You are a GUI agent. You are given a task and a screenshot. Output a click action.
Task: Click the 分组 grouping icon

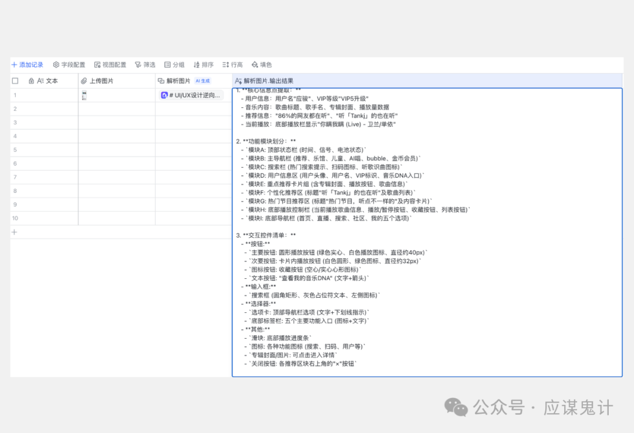(x=167, y=64)
